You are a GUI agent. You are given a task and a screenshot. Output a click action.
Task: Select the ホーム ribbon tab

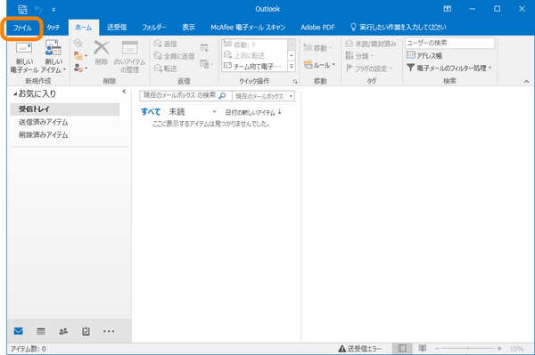pyautogui.click(x=84, y=28)
